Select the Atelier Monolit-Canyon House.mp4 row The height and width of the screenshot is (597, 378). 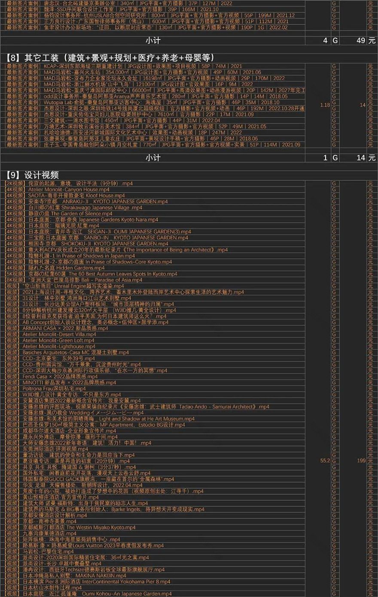[69, 190]
